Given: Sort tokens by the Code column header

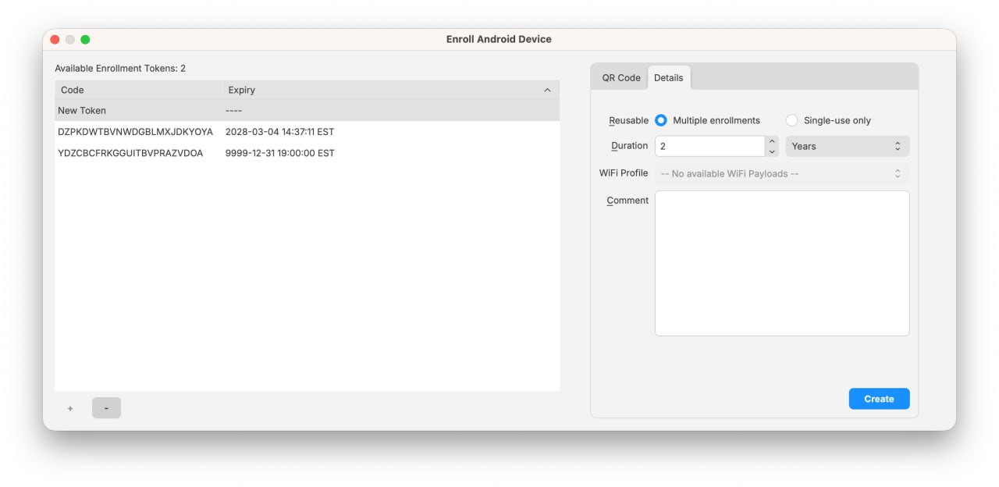Looking at the screenshot, I should click(139, 90).
